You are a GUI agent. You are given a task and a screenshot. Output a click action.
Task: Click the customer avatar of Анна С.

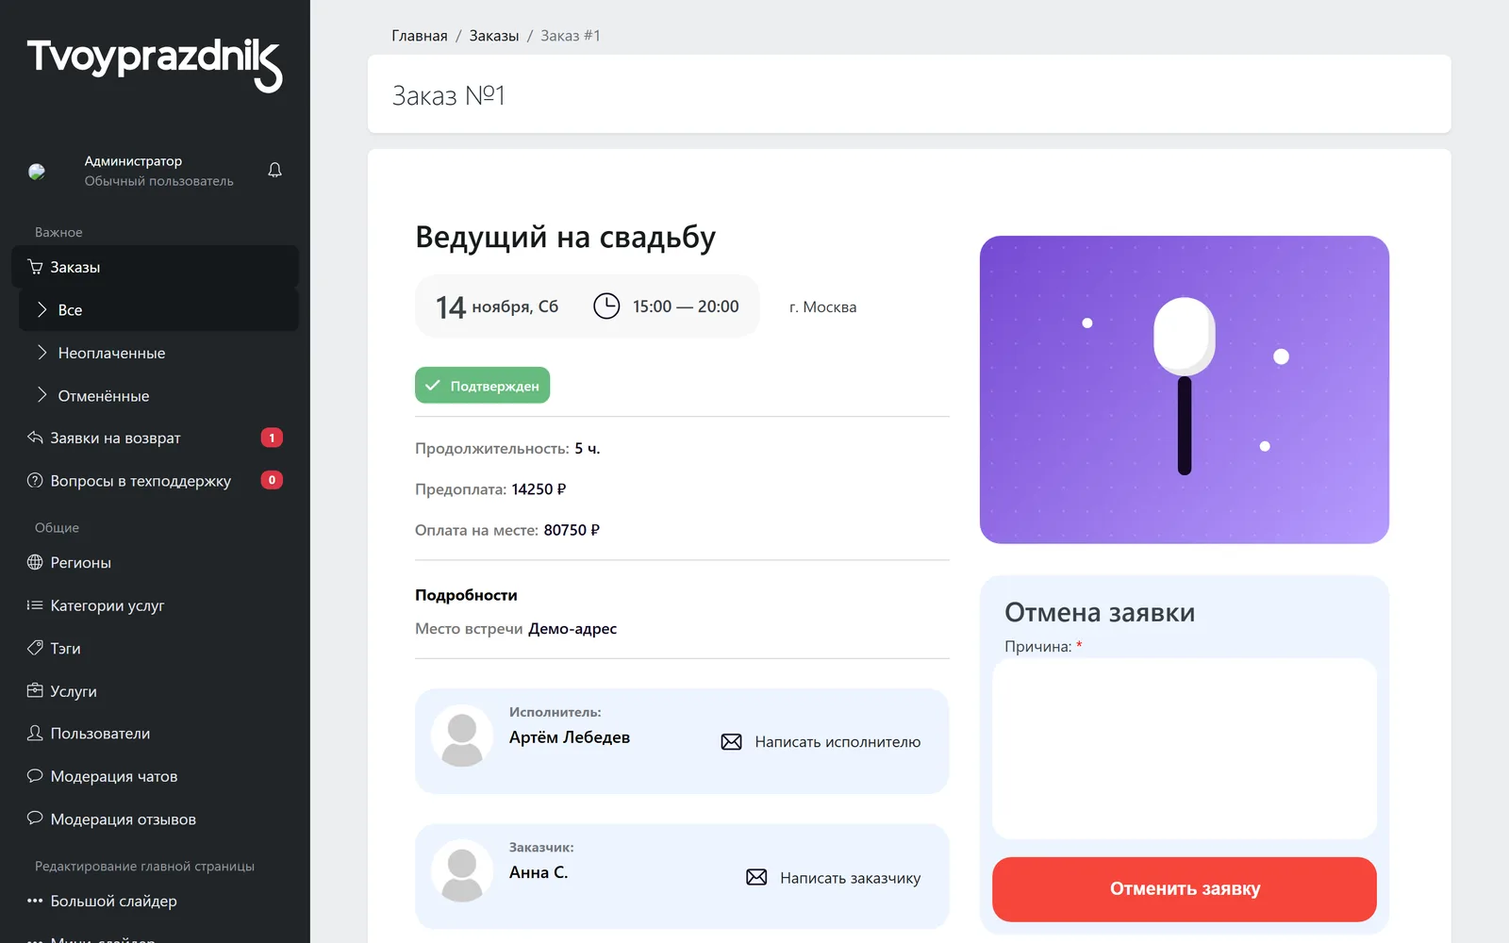(462, 871)
